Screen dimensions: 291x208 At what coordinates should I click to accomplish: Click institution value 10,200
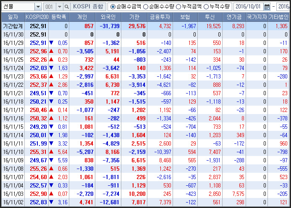click(137, 194)
